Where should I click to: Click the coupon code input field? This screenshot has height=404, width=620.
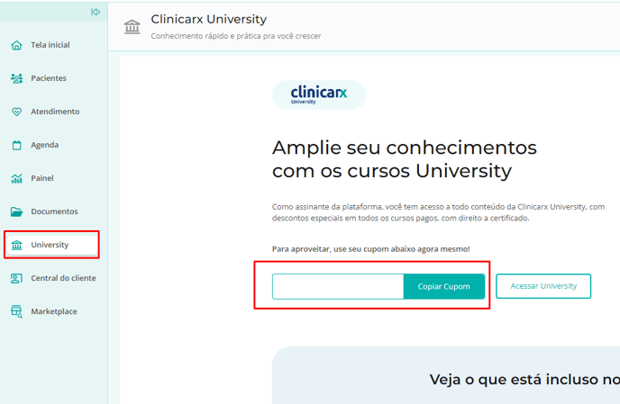pyautogui.click(x=338, y=286)
